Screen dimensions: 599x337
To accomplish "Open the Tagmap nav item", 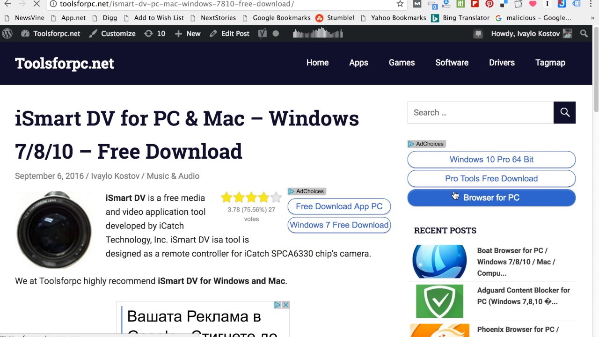I will [x=550, y=63].
